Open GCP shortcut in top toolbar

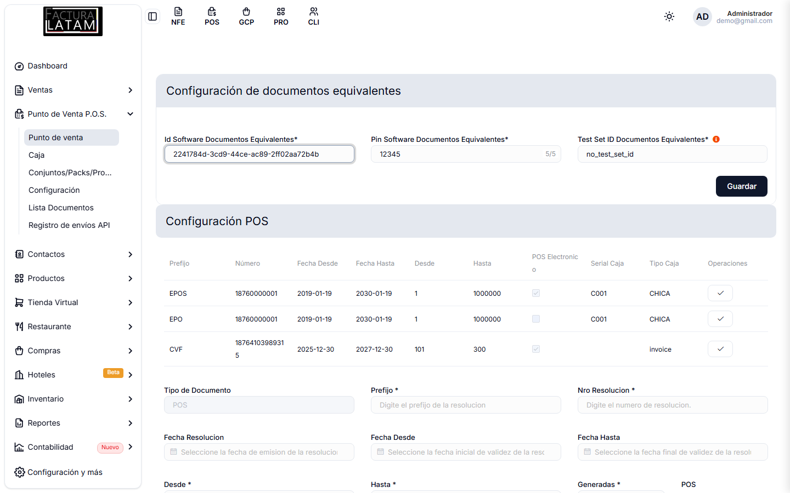[246, 16]
